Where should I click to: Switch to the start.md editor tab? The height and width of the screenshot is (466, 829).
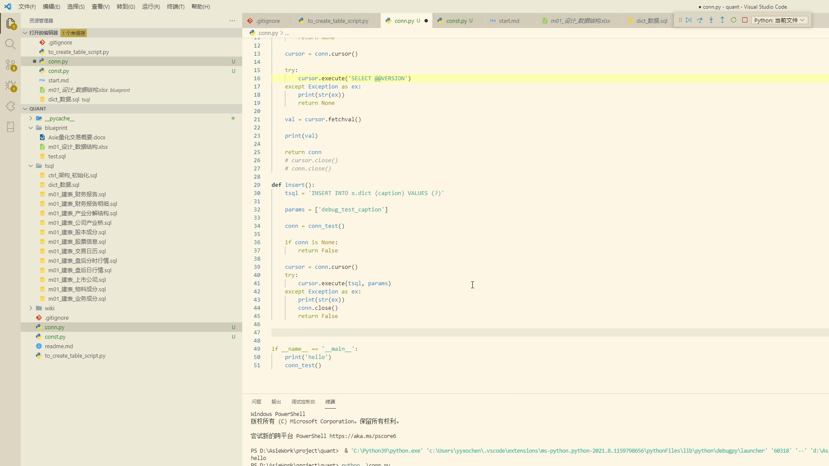[x=509, y=21]
